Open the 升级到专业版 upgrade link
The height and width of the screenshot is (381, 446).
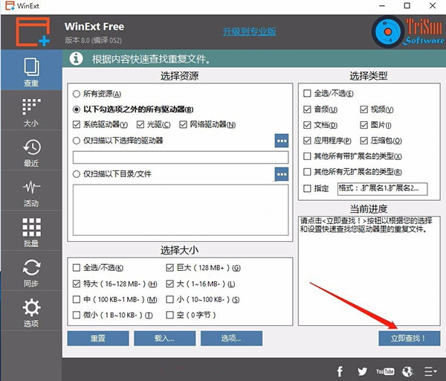(250, 31)
